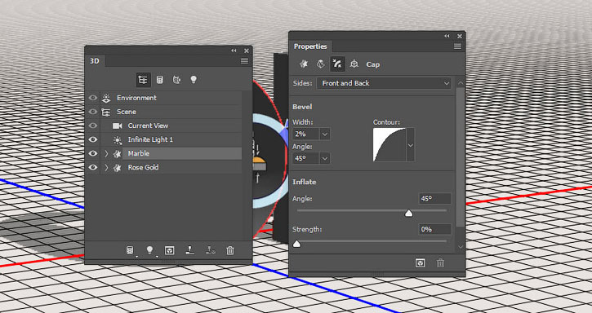Open Bevel Angle dropdown arrow
Viewport: 592px width, 313px height.
tap(325, 158)
